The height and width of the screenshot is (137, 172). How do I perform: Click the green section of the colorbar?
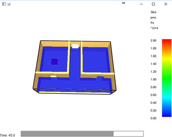167,77
